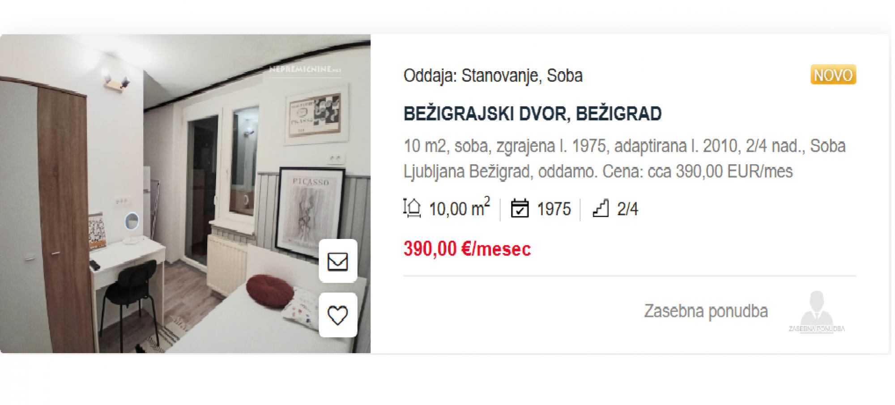Click the calendar year-built icon
This screenshot has width=895, height=405.
(520, 208)
